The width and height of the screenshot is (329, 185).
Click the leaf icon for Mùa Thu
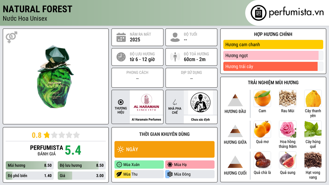click(119, 174)
